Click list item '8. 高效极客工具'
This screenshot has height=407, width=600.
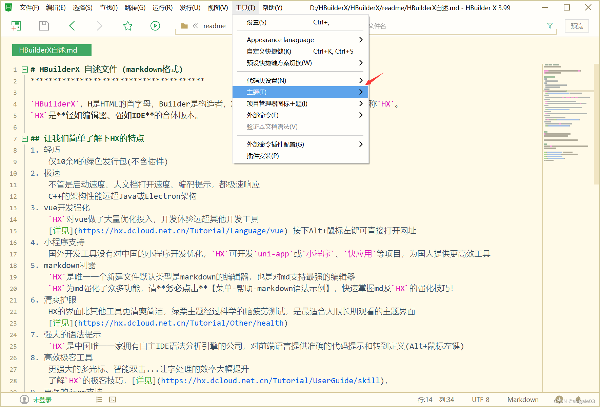pos(62,358)
